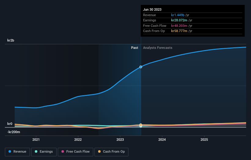Click the Past label on chart

[x=135, y=48]
